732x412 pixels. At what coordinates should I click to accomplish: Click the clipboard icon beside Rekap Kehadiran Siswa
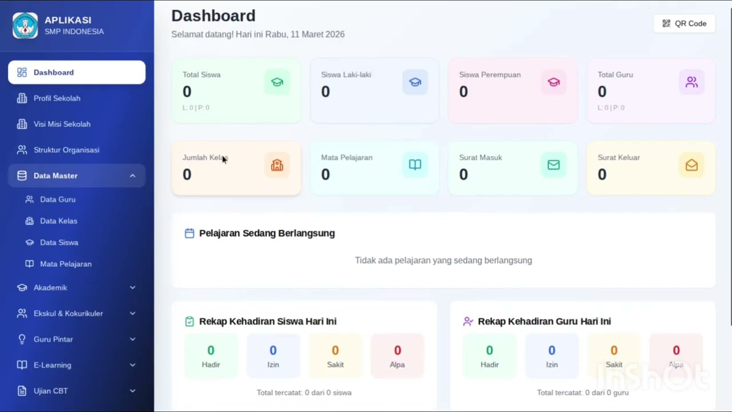click(189, 322)
